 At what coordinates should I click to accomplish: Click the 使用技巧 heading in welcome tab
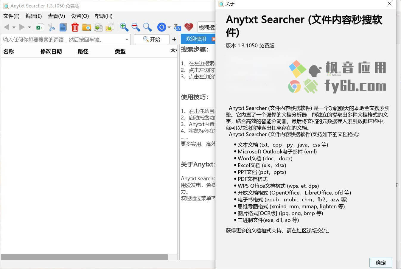pos(195,97)
